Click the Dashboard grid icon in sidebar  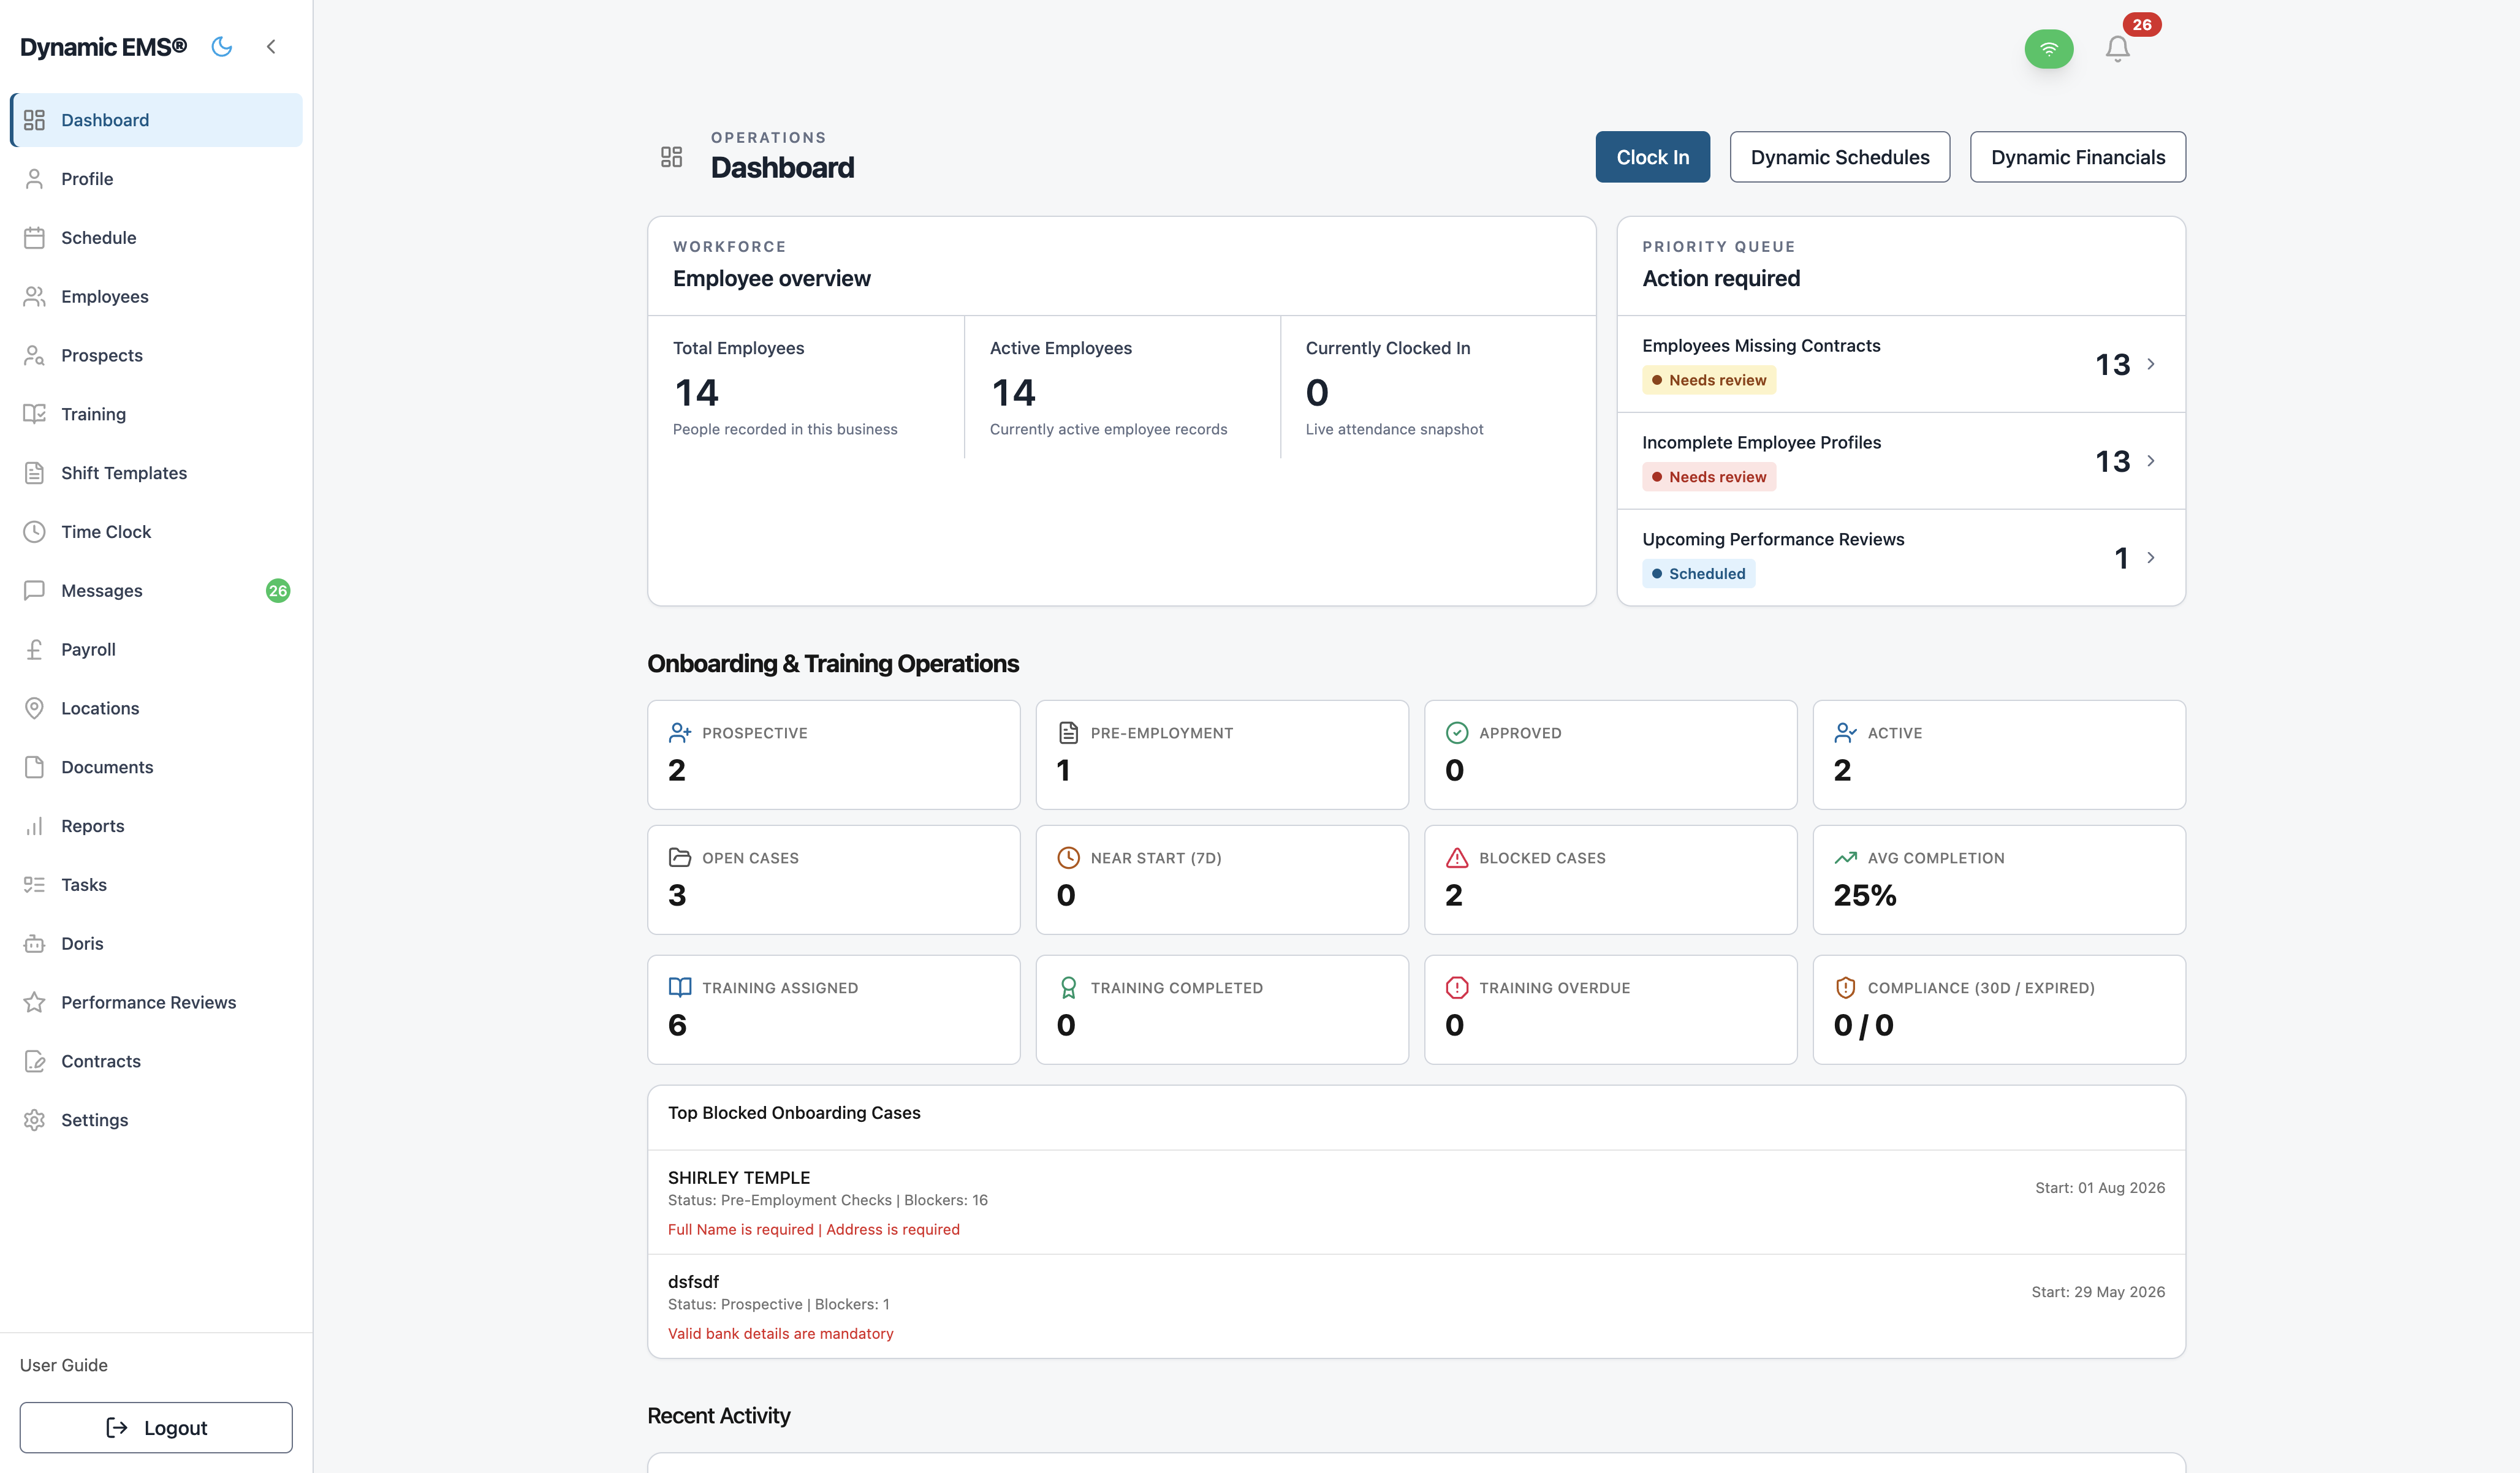[x=35, y=120]
